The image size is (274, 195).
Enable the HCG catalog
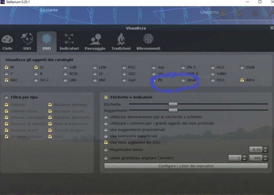tap(213, 67)
